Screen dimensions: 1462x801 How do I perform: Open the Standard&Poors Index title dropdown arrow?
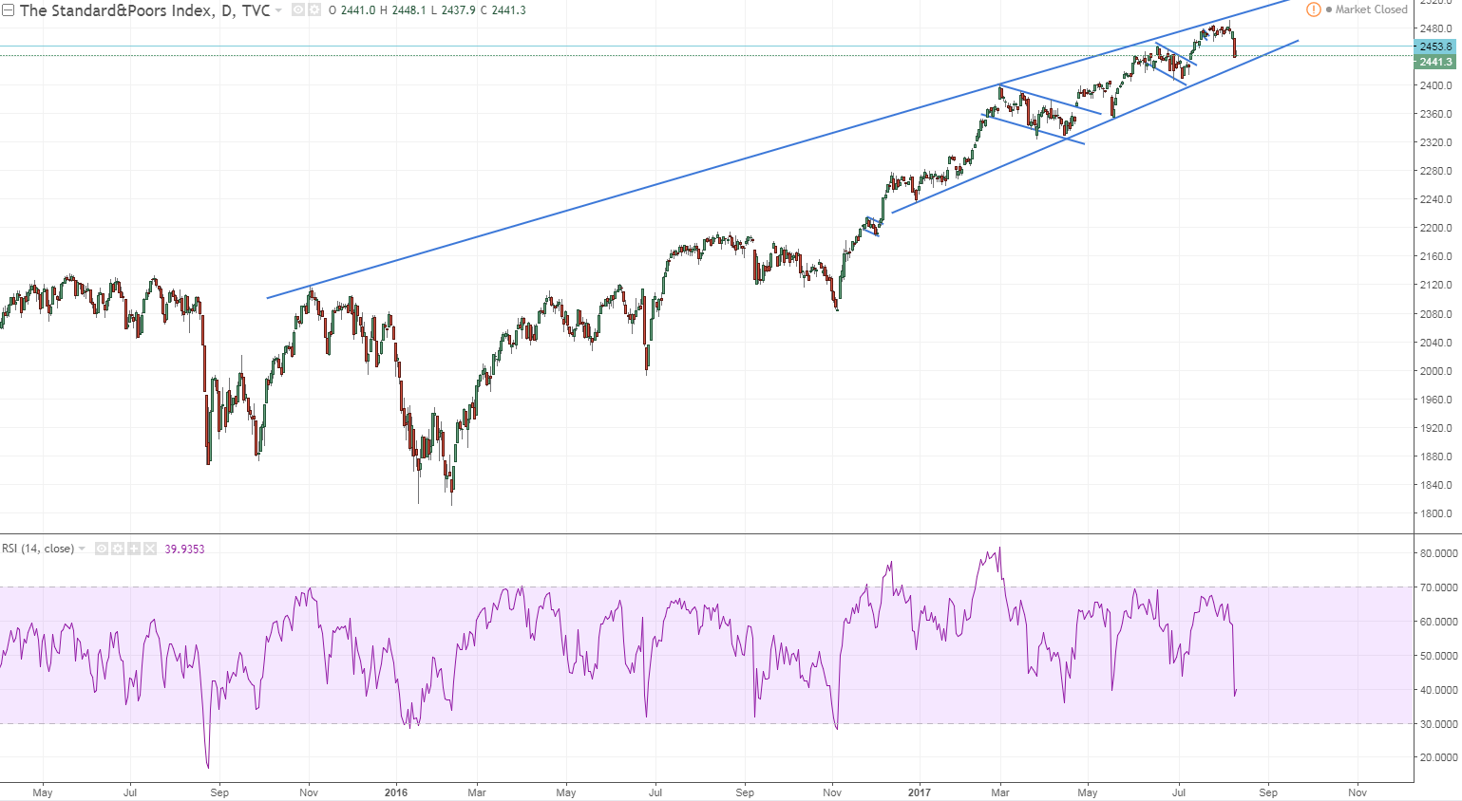(x=278, y=10)
